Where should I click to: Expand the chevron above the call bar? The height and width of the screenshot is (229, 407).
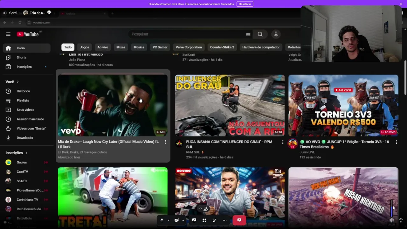pos(200,209)
